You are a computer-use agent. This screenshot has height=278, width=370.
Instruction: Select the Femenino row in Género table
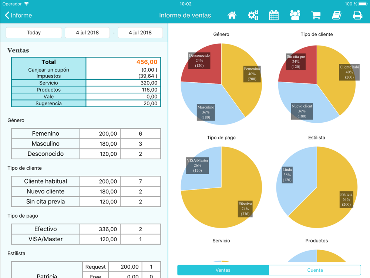tap(86, 133)
